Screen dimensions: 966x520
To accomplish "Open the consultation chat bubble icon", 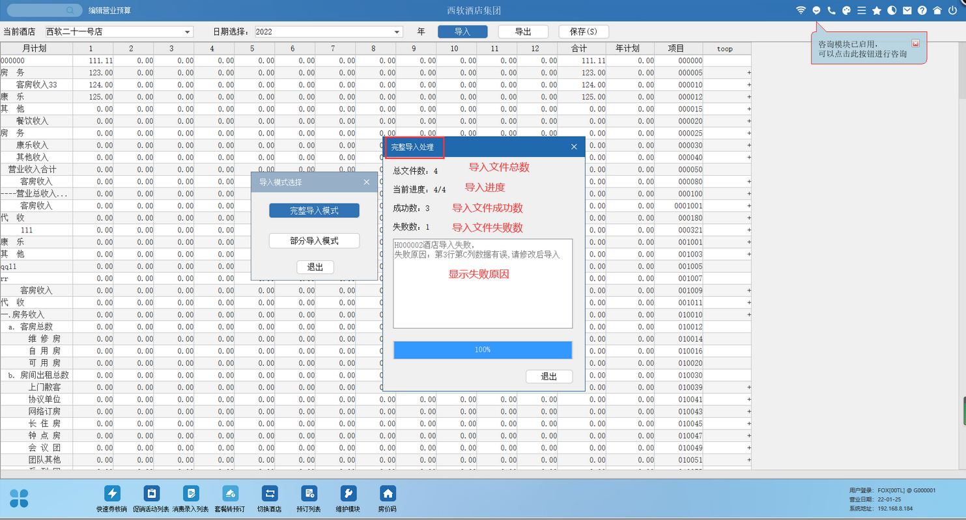I will 816,10.
